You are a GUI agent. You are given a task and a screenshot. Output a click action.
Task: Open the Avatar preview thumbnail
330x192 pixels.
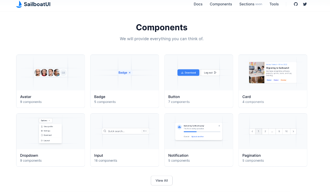coord(51,73)
